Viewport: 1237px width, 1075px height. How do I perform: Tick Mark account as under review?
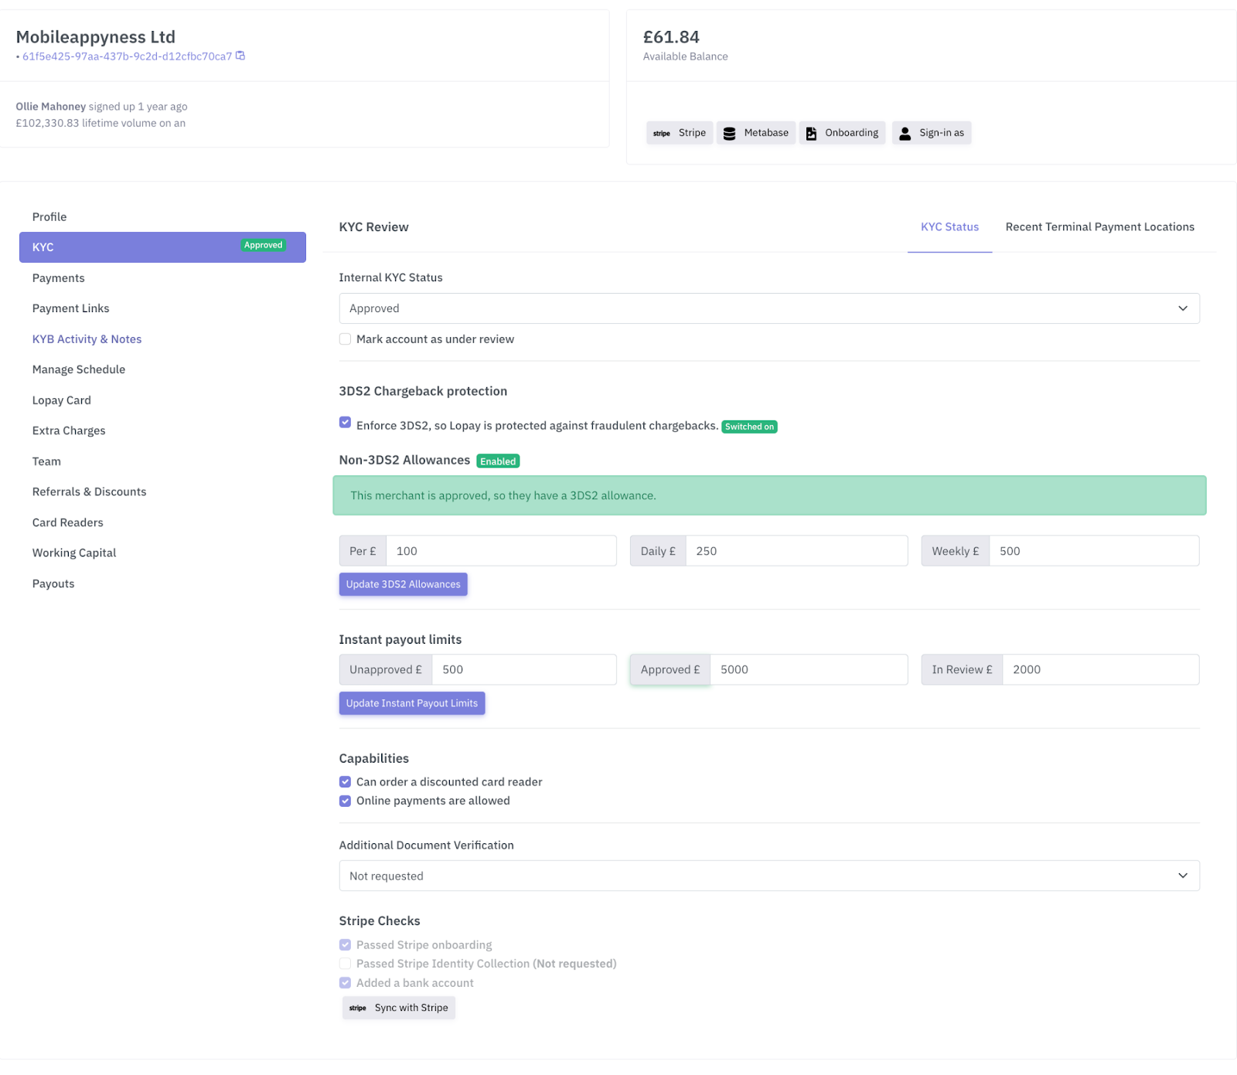pyautogui.click(x=346, y=339)
